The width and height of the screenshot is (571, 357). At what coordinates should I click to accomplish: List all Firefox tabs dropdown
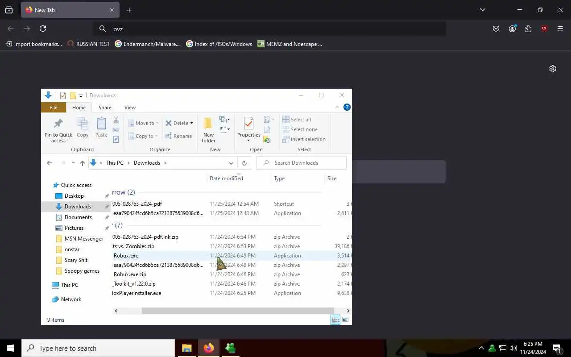(x=483, y=10)
